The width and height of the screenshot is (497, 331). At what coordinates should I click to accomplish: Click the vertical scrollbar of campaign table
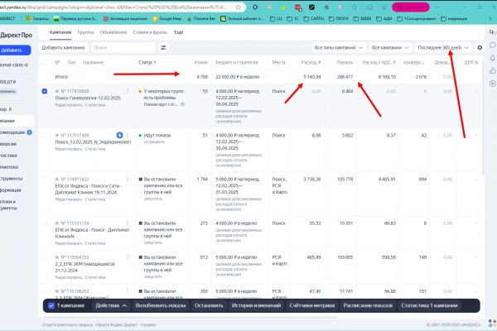coord(484,116)
